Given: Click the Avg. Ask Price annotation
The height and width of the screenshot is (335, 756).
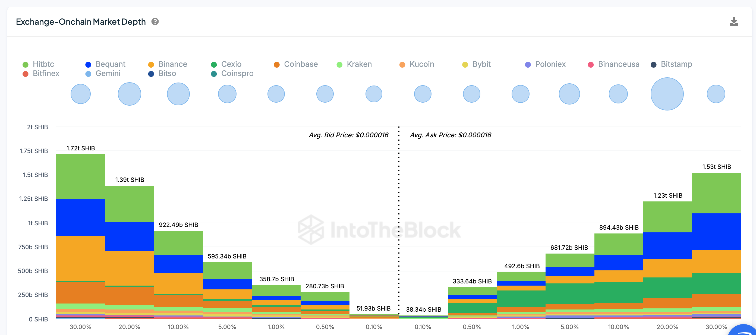Looking at the screenshot, I should pos(451,135).
